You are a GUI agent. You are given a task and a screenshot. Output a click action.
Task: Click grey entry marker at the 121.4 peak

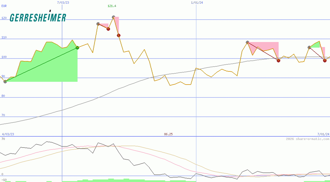pyautogui.click(x=113, y=17)
